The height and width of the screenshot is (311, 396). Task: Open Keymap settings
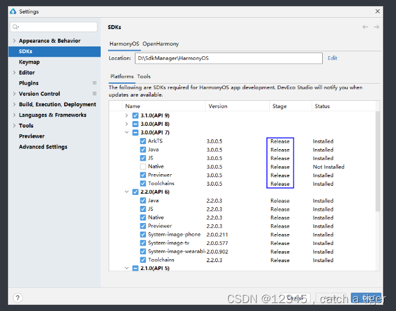(x=29, y=62)
